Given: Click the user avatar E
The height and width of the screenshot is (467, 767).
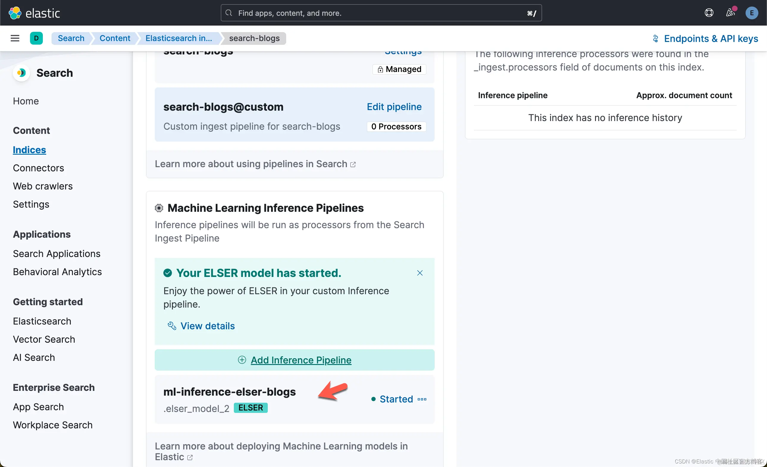Looking at the screenshot, I should pos(752,13).
